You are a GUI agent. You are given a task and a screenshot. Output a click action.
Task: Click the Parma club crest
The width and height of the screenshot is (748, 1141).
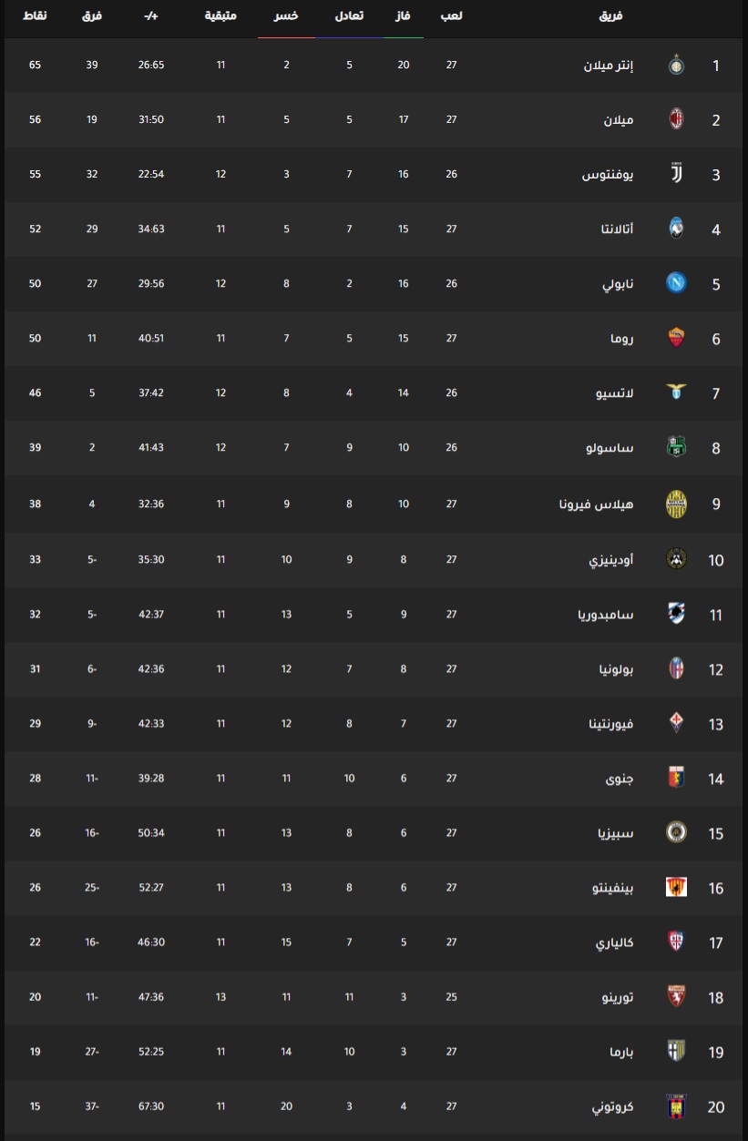pyautogui.click(x=676, y=1052)
